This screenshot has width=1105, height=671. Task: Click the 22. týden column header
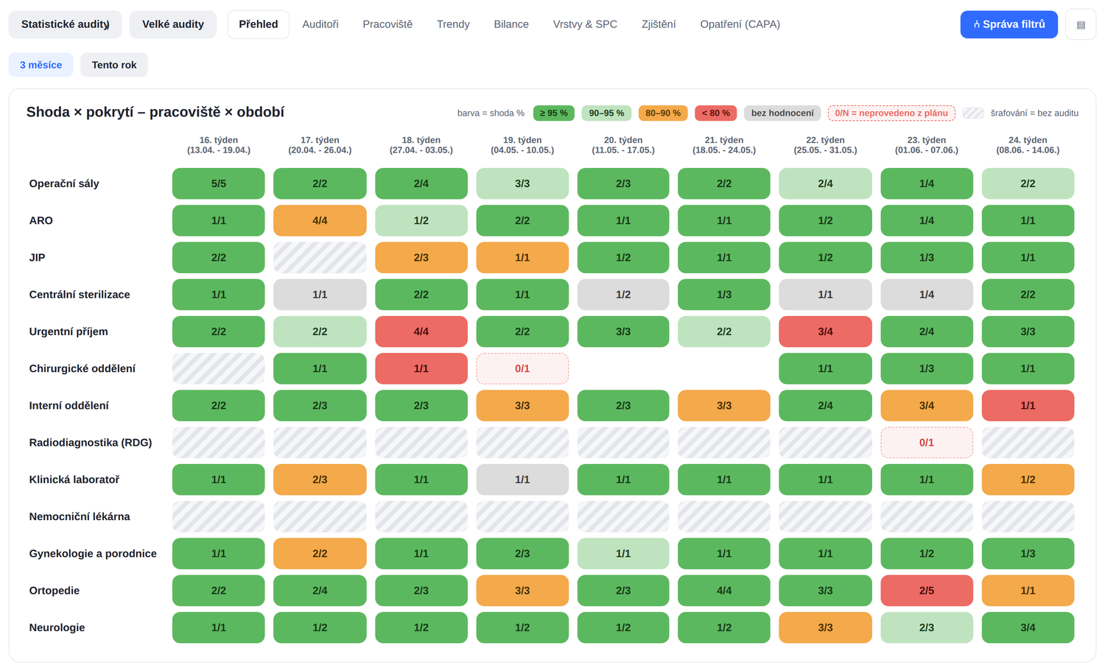coord(825,145)
